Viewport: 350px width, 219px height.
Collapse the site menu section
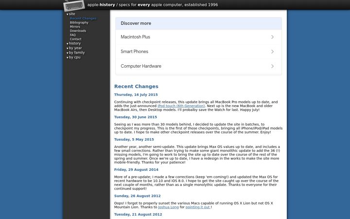point(71,14)
